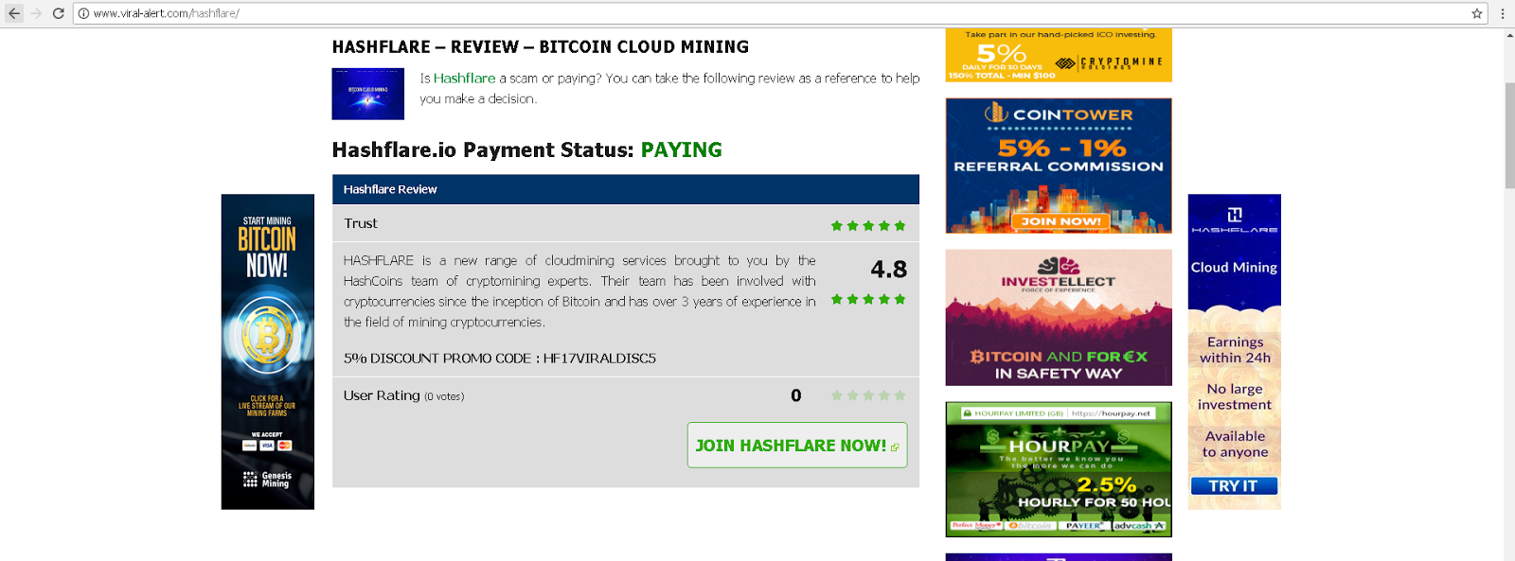The width and height of the screenshot is (1515, 561).
Task: Click the Available to anyone text
Action: pos(1235,444)
